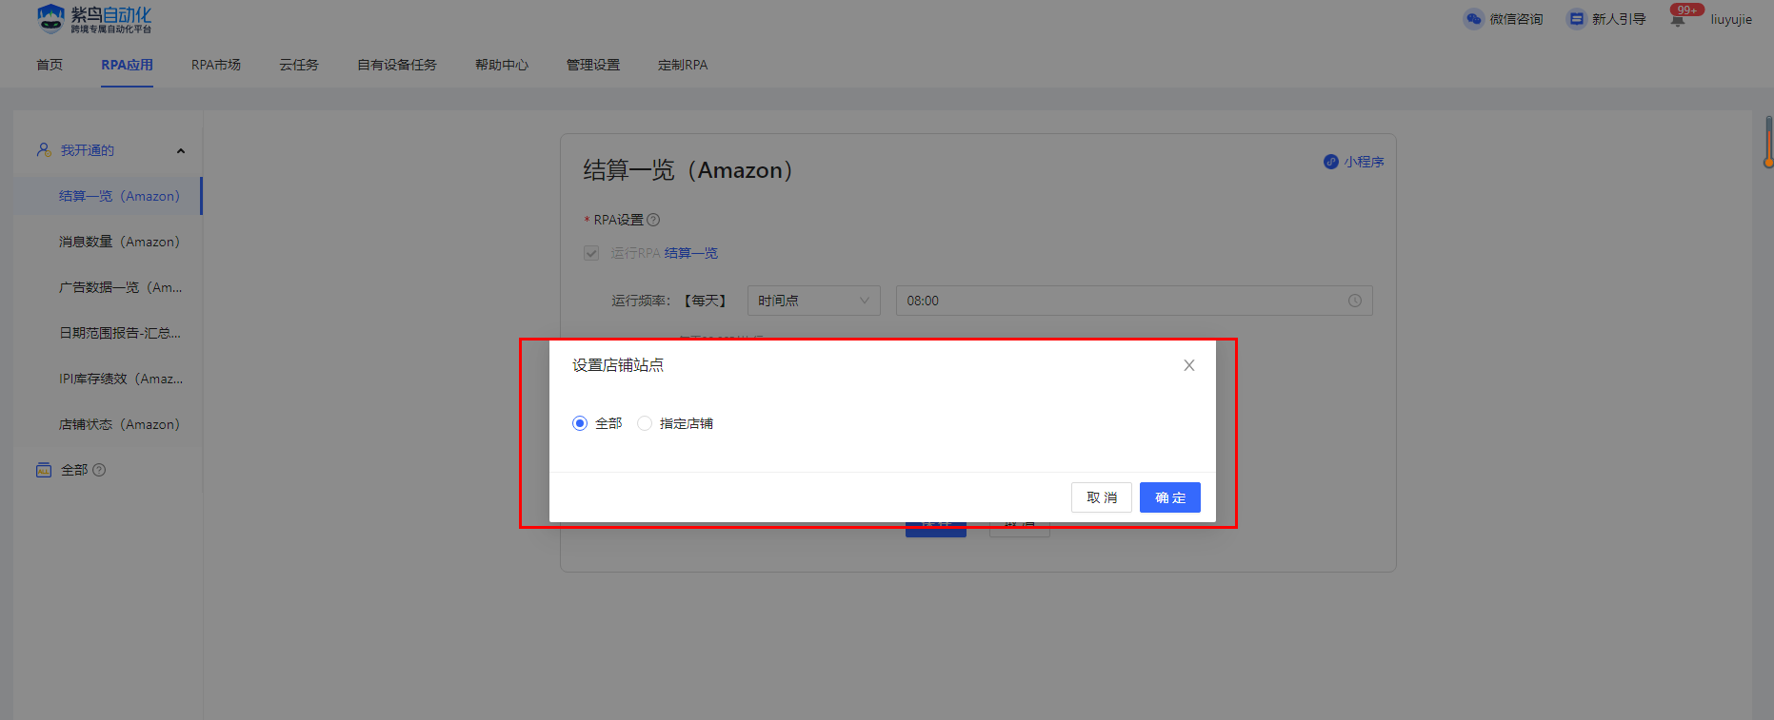The image size is (1774, 720).
Task: Click the 全部 folder icon in sidebar
Action: (44, 470)
